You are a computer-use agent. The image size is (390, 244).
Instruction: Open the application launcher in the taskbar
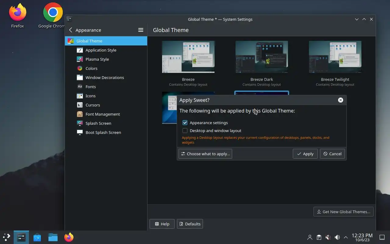[7, 237]
